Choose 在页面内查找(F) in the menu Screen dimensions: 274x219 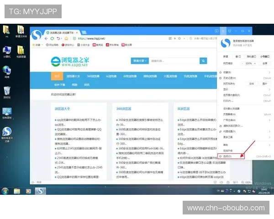coord(245,95)
